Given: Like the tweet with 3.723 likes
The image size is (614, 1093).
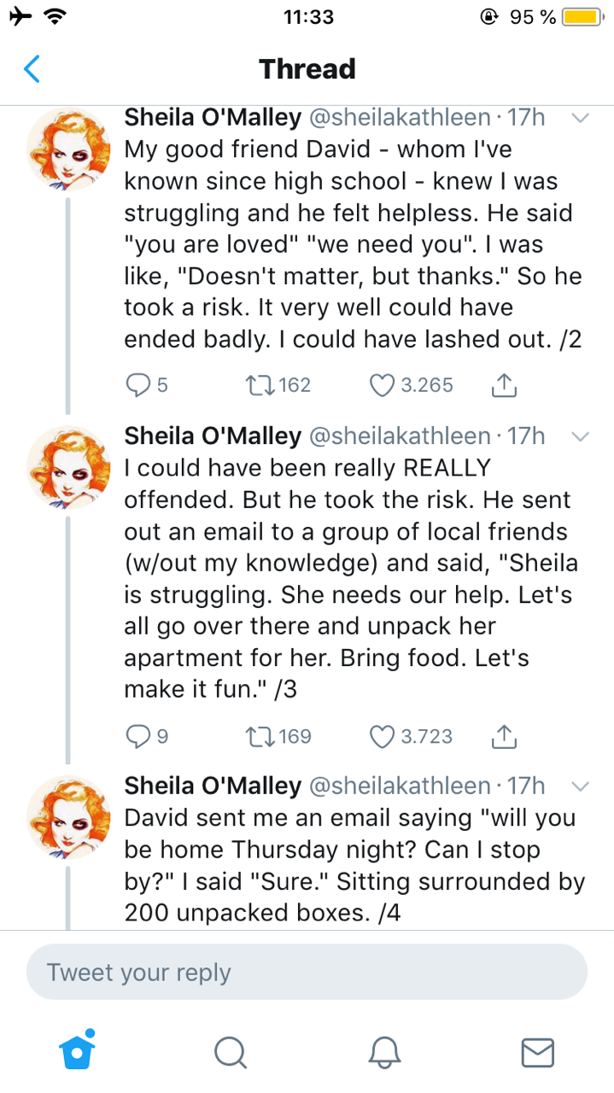Looking at the screenshot, I should [x=381, y=736].
